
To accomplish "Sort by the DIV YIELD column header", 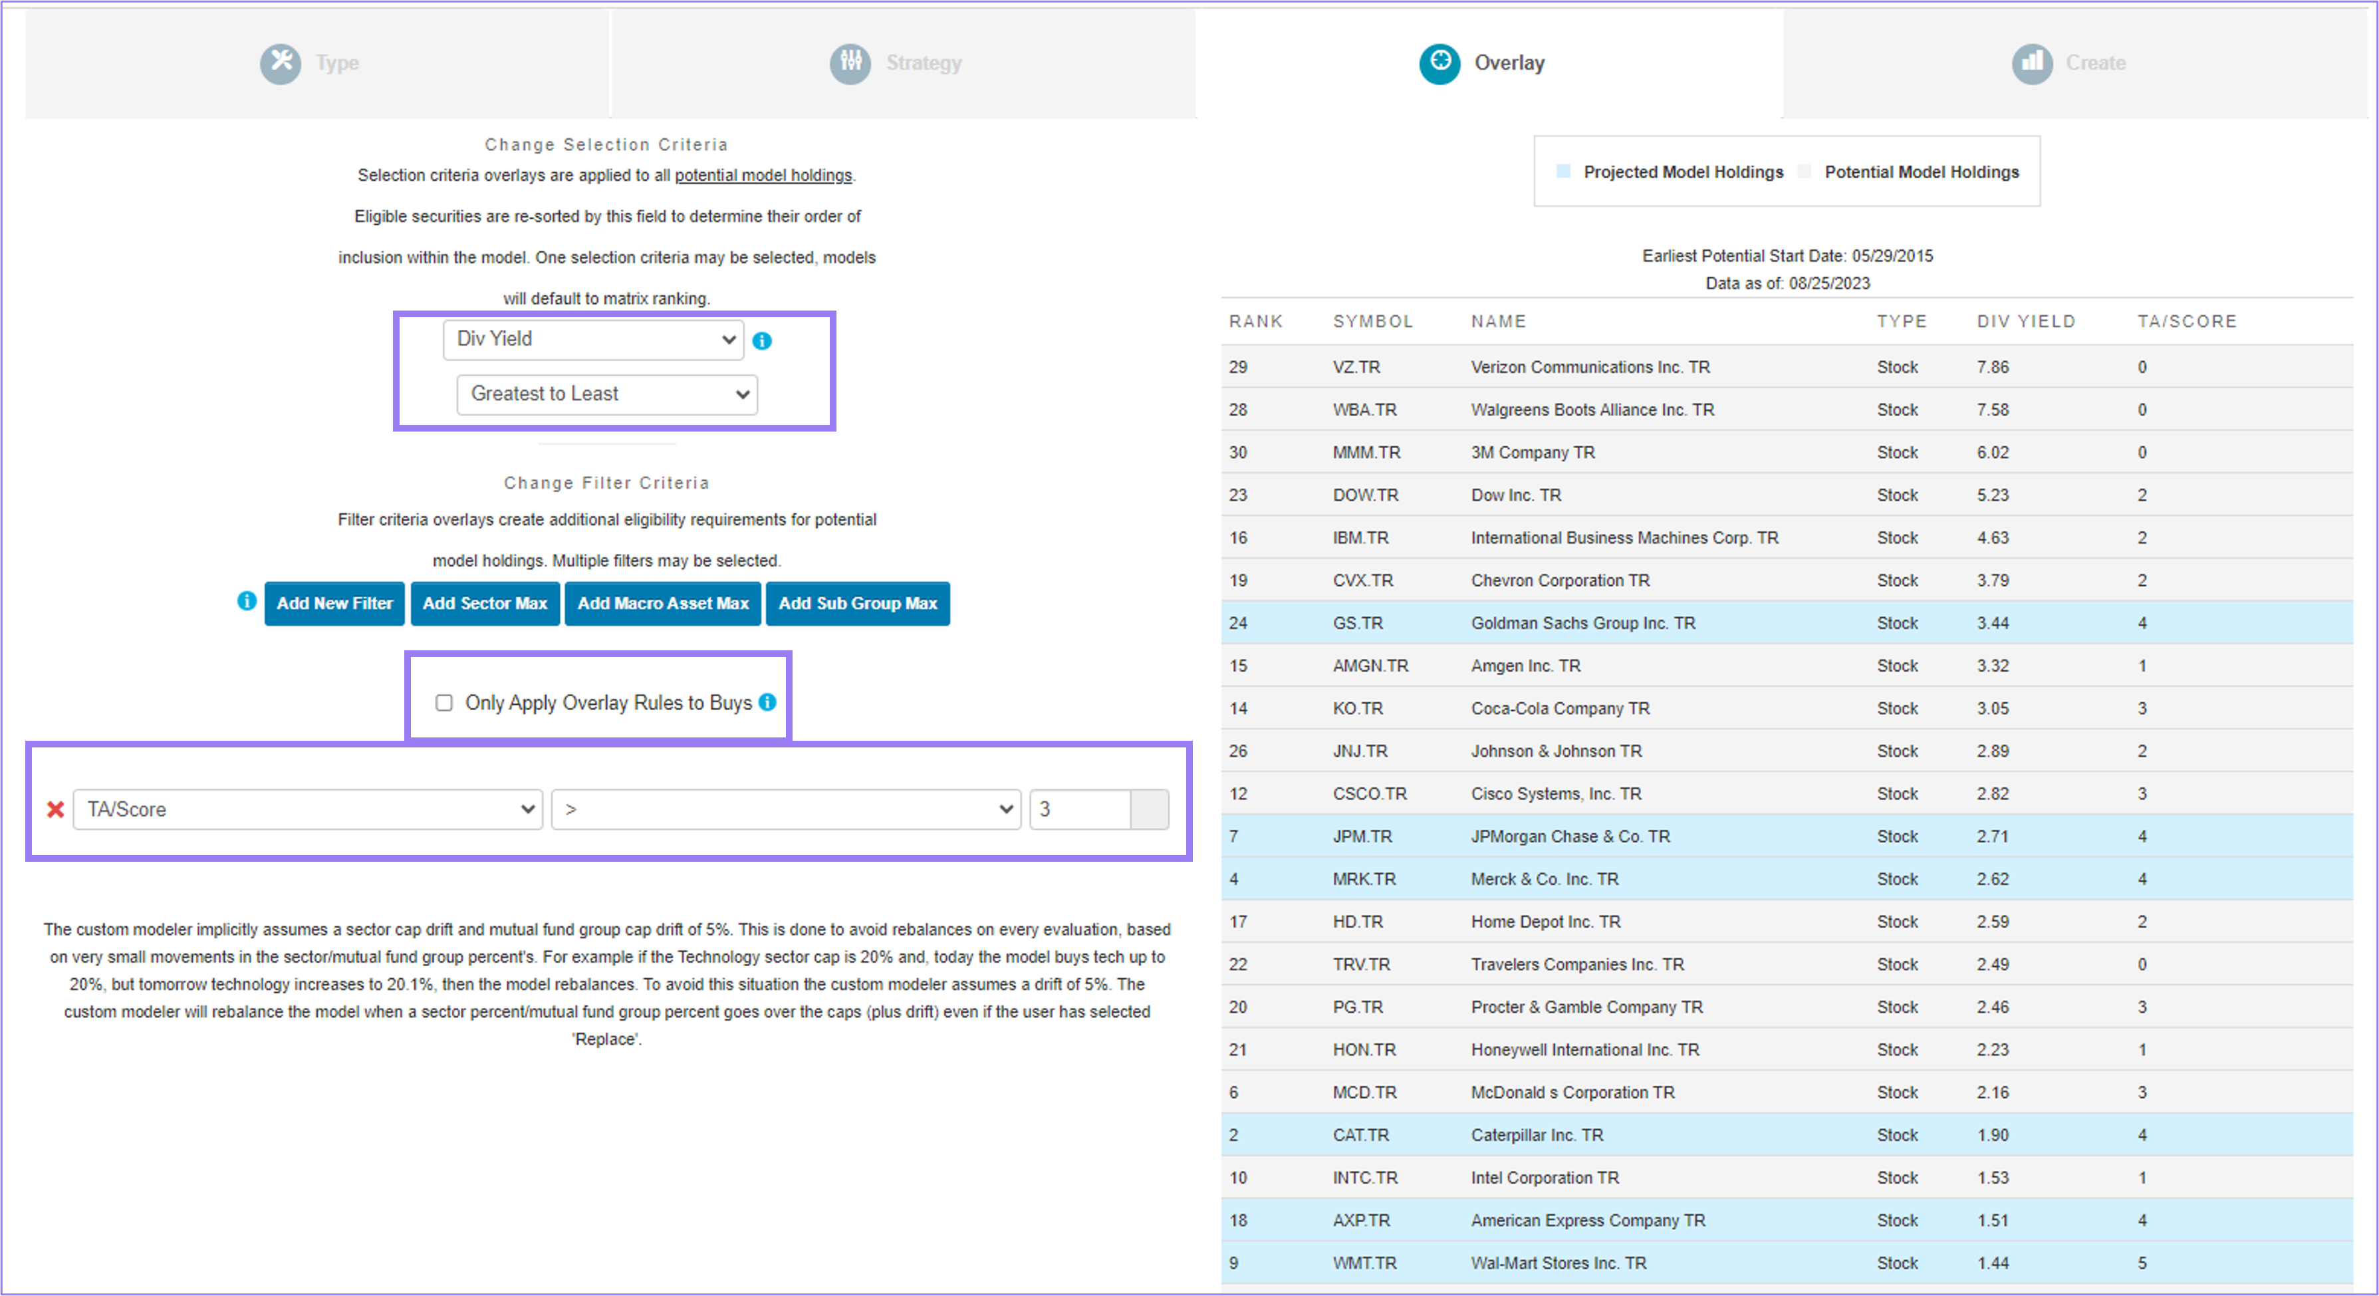I will click(x=2025, y=321).
